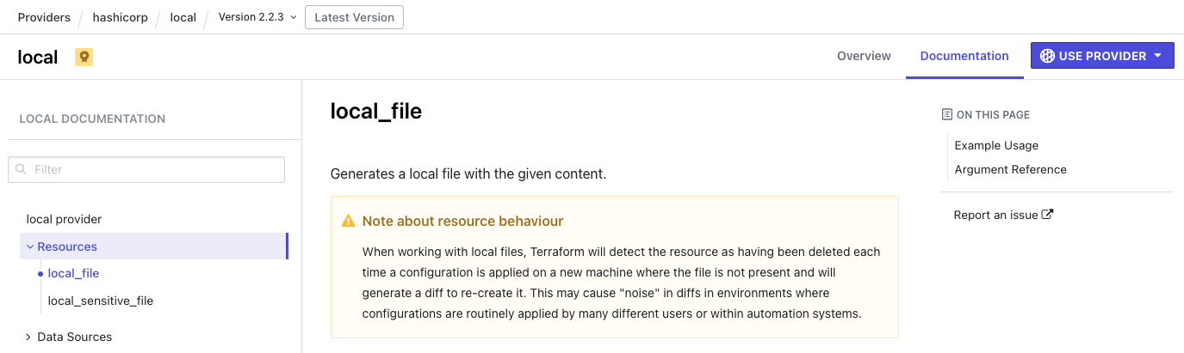1184x353 pixels.
Task: Click the local_file page heading
Action: tap(376, 111)
